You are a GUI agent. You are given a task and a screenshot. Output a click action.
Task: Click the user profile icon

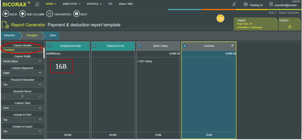(x=271, y=4)
